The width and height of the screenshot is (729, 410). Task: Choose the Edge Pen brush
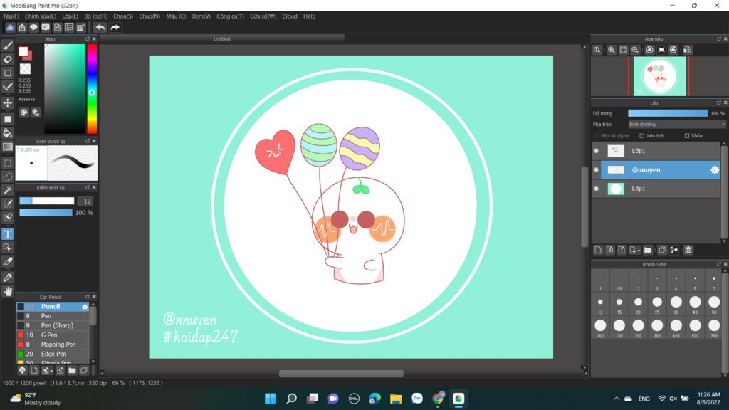53,354
